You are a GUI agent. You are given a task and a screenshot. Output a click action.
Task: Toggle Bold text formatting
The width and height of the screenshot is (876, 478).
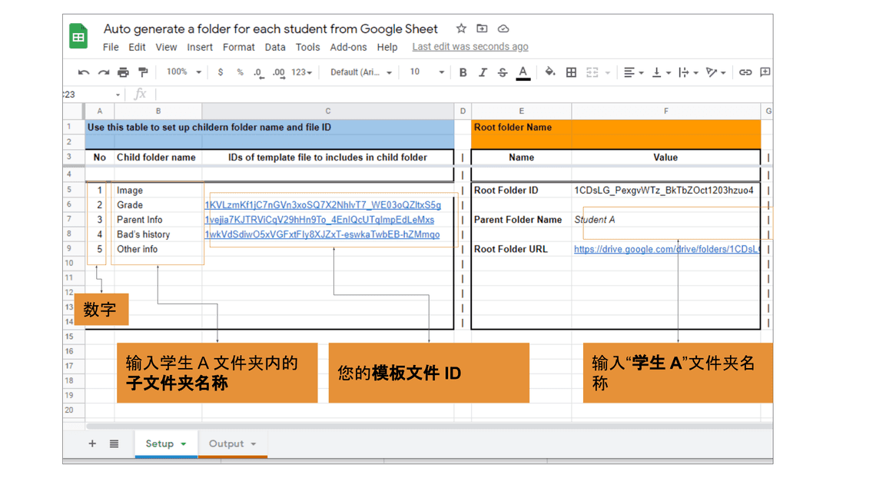tap(463, 72)
